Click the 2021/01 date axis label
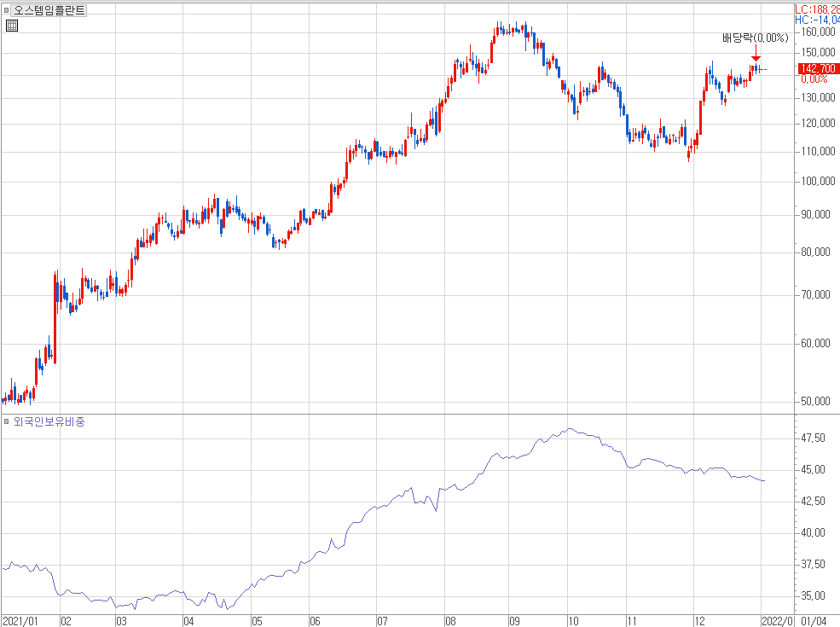Screen dimensions: 840x627 (20, 622)
